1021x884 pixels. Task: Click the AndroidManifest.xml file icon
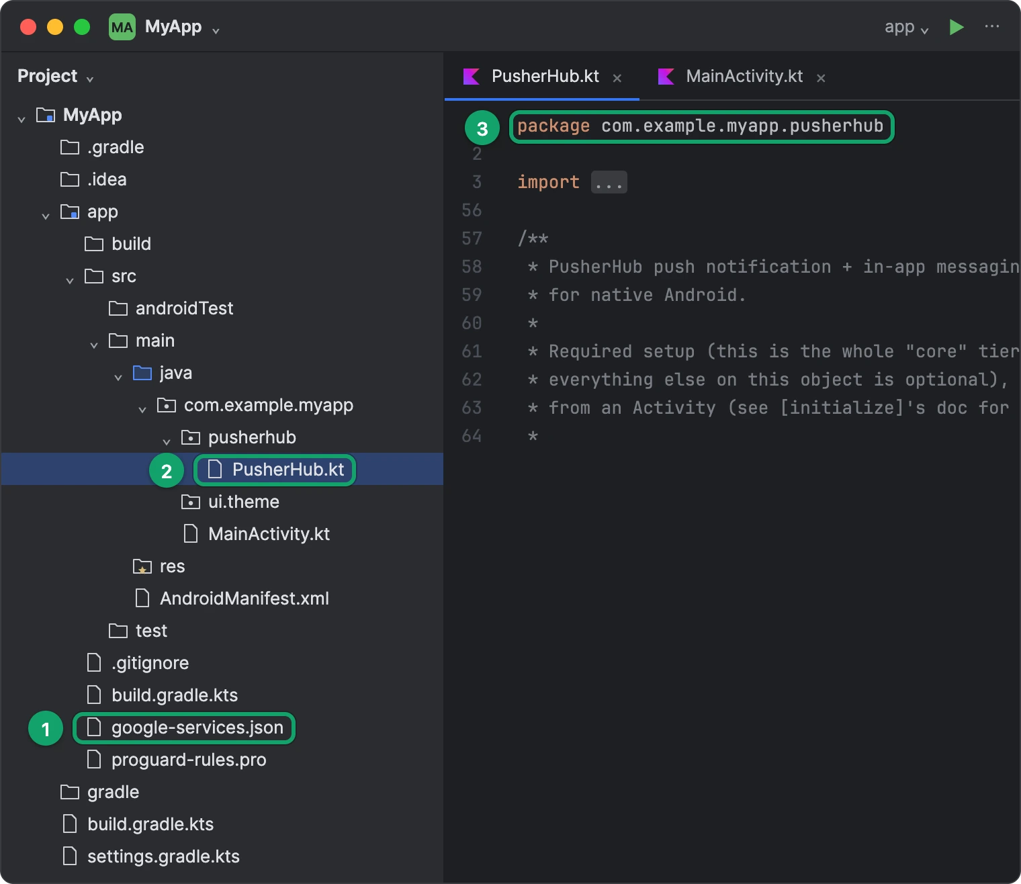coord(142,598)
